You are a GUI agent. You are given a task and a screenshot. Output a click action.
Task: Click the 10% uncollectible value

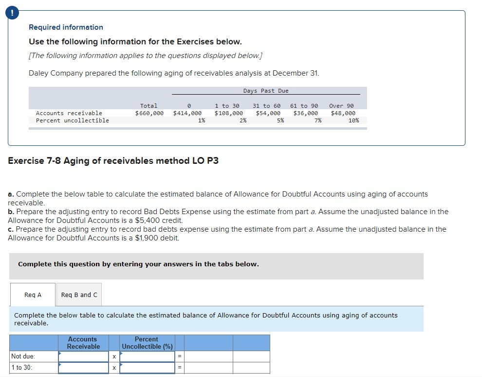pyautogui.click(x=353, y=120)
